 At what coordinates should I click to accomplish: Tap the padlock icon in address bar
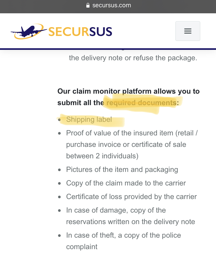88,5
